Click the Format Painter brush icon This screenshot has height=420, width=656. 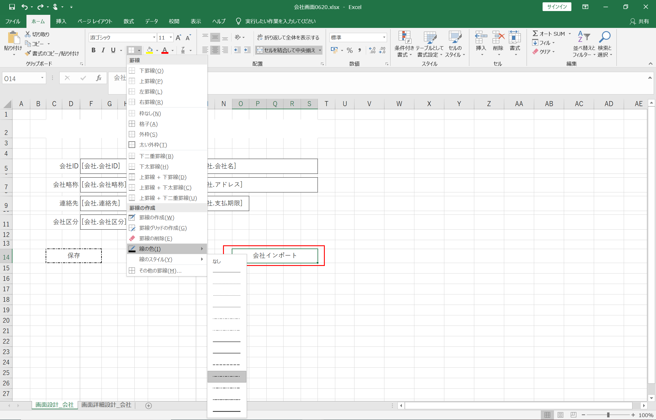point(28,53)
